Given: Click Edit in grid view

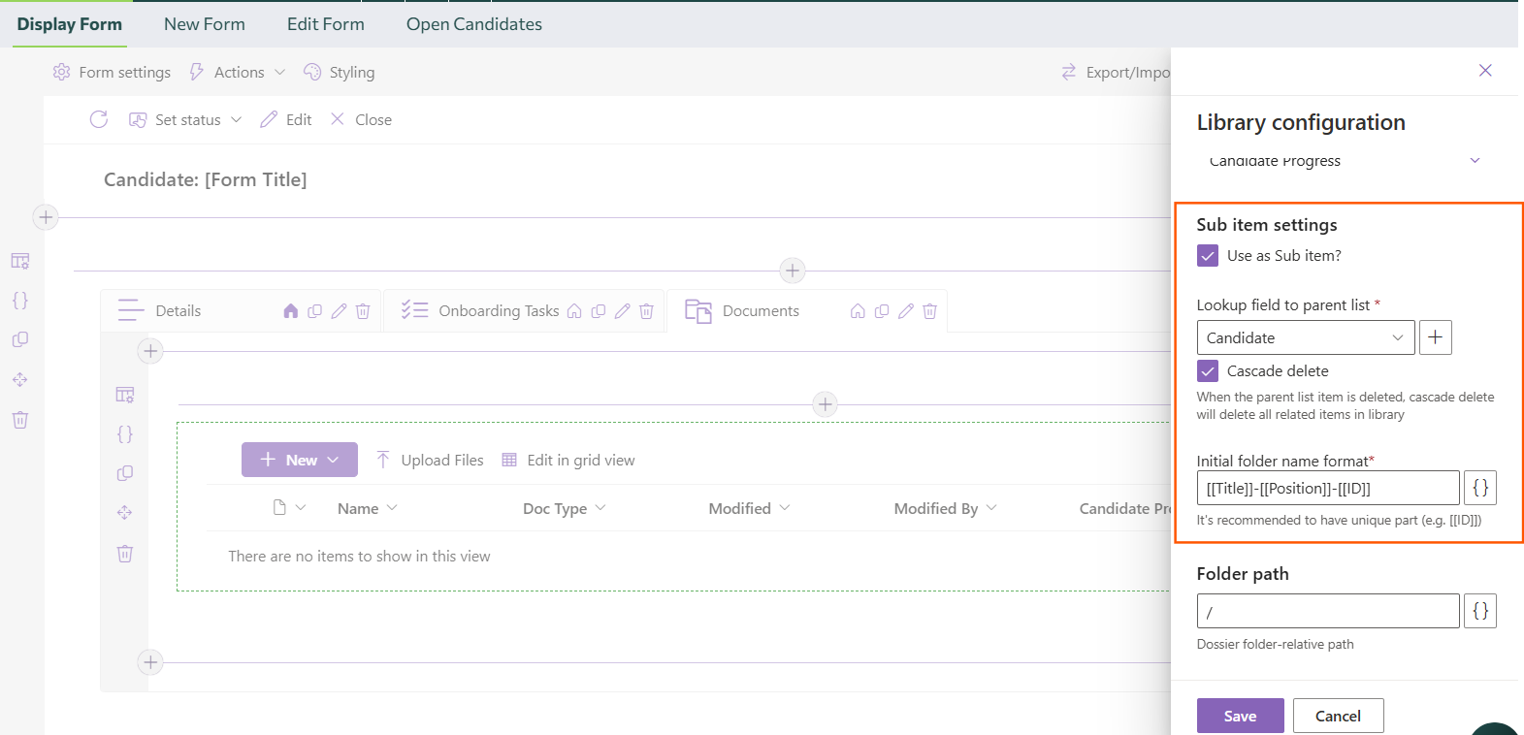Looking at the screenshot, I should [x=568, y=460].
